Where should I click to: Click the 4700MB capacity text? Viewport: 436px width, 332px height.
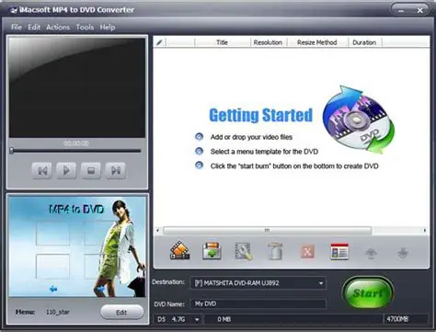pyautogui.click(x=397, y=319)
